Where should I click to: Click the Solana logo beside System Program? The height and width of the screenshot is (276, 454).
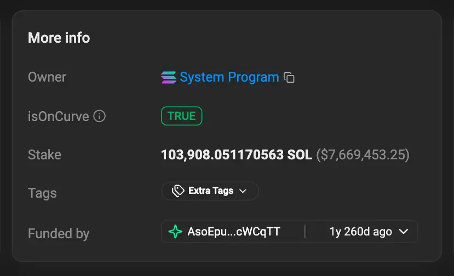(x=169, y=77)
